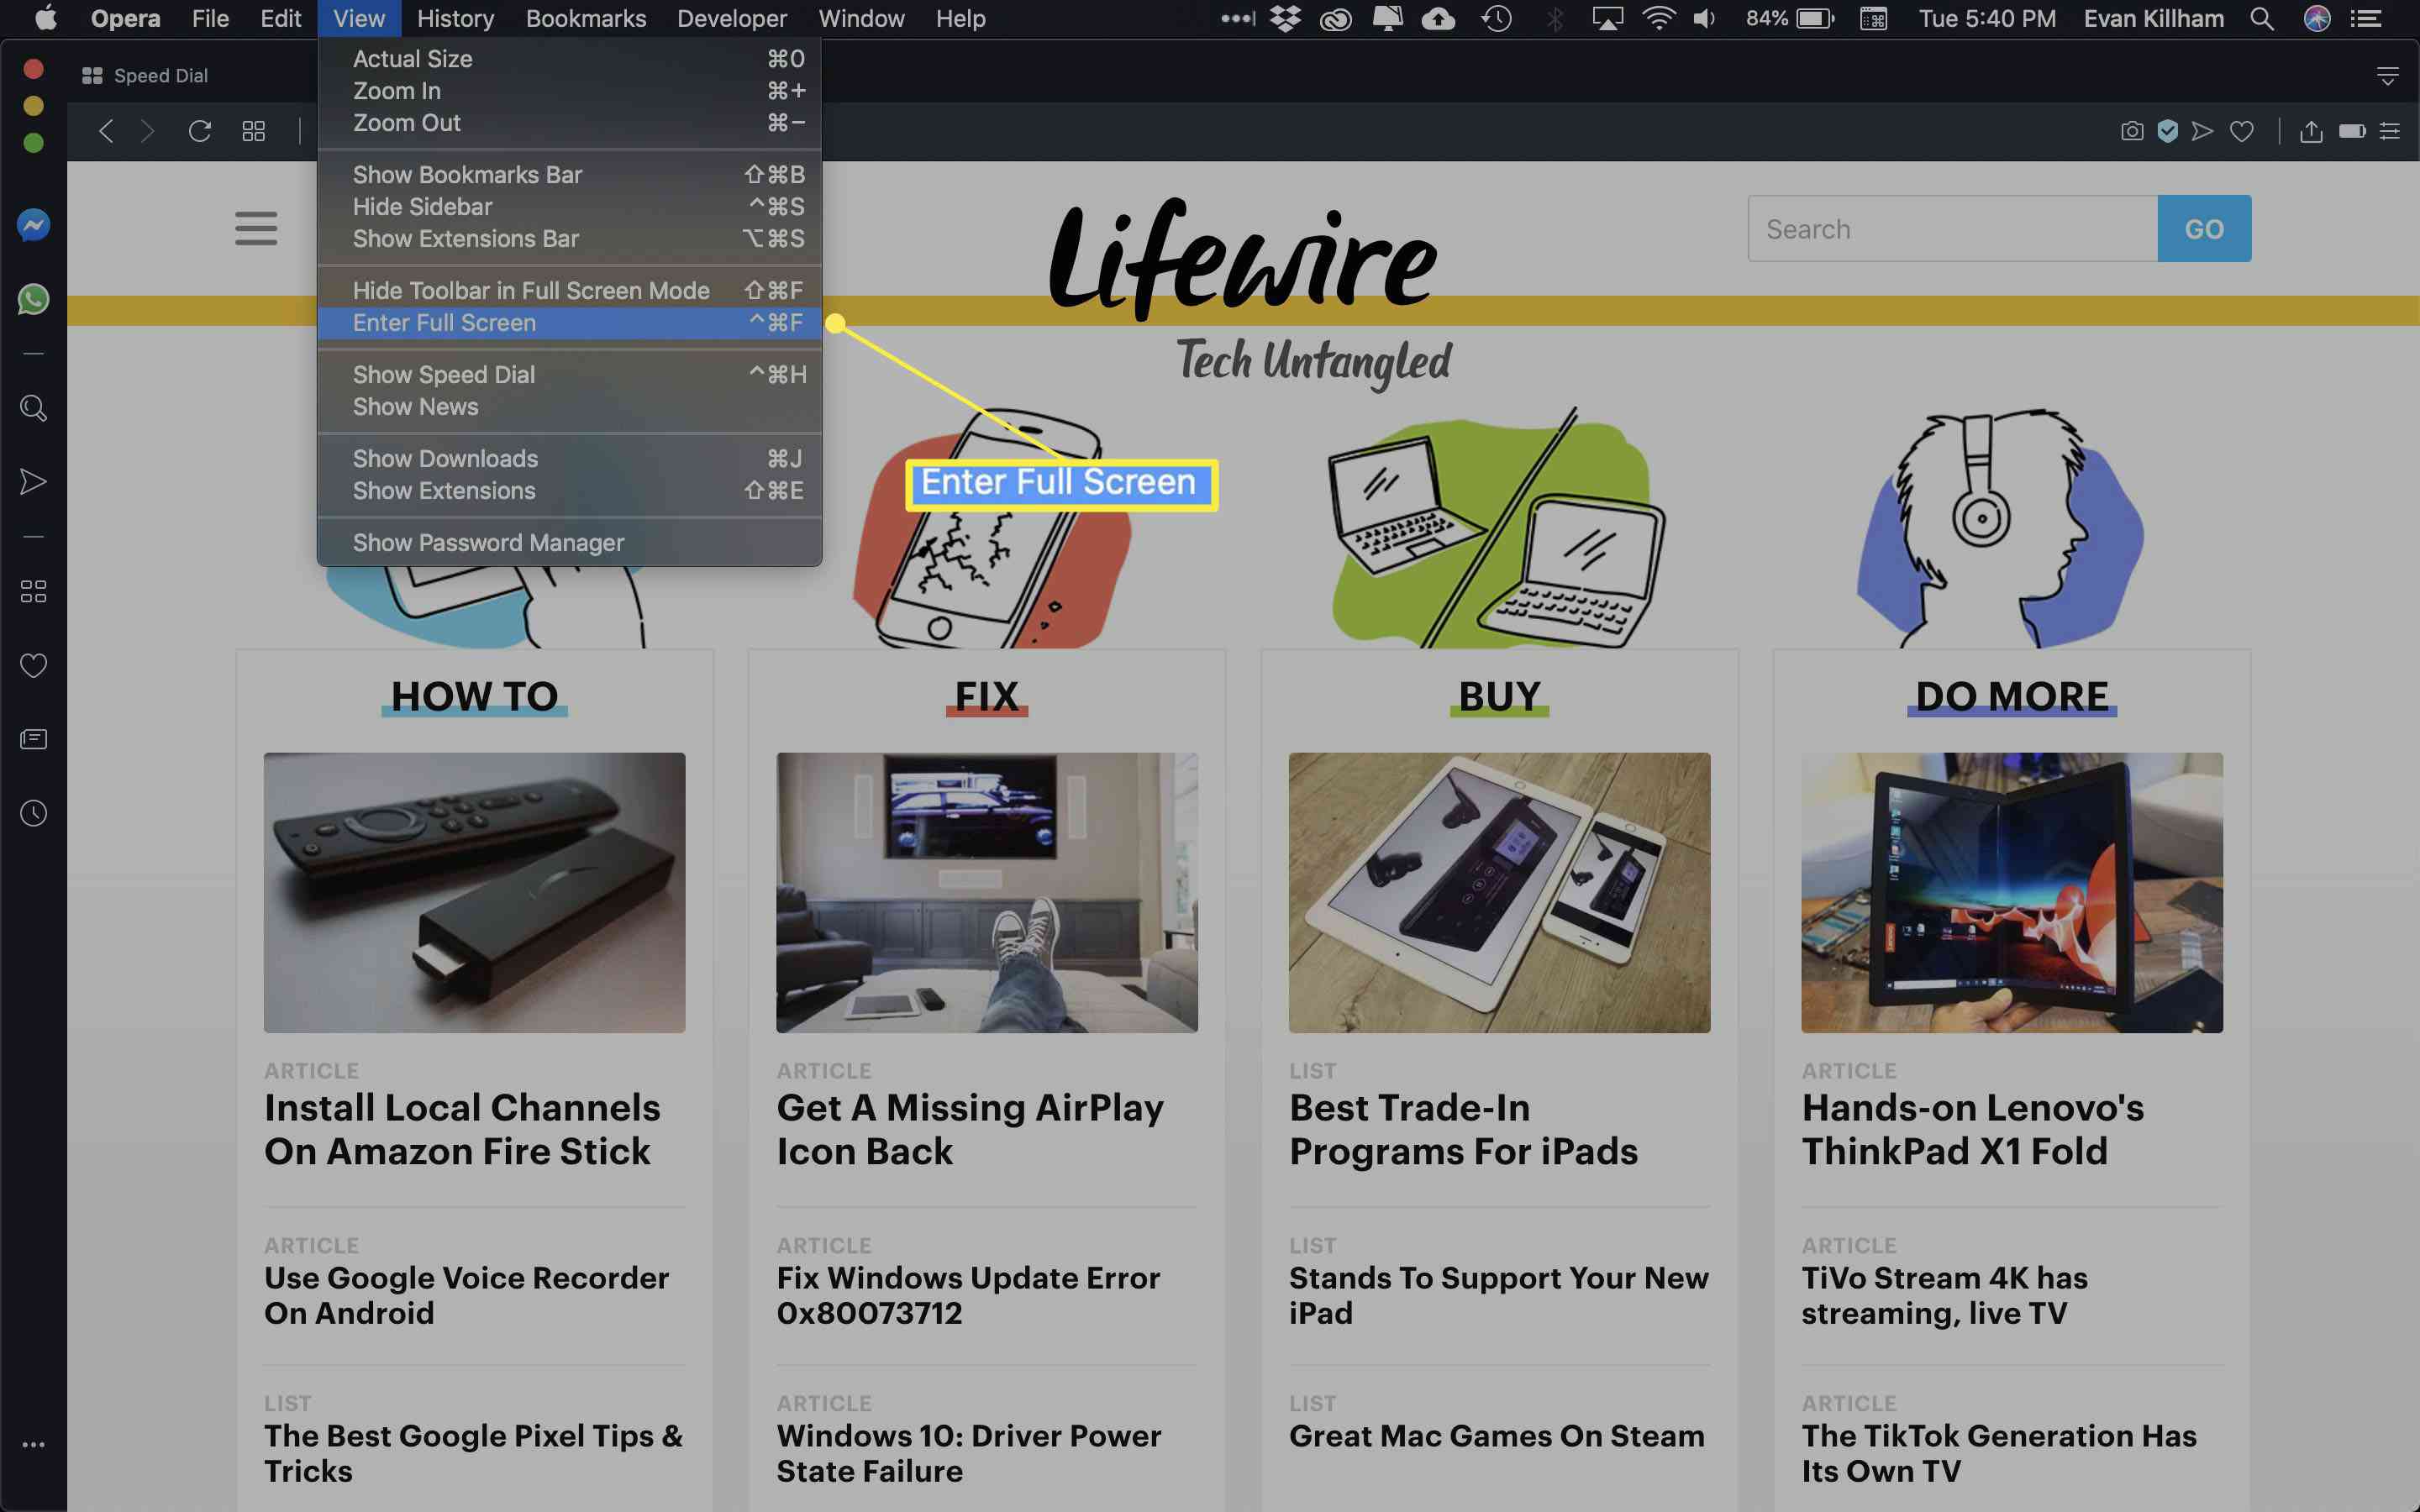Open Install Local Channels On Amazon Fire Stick
Image resolution: width=2420 pixels, height=1512 pixels.
click(x=462, y=1130)
